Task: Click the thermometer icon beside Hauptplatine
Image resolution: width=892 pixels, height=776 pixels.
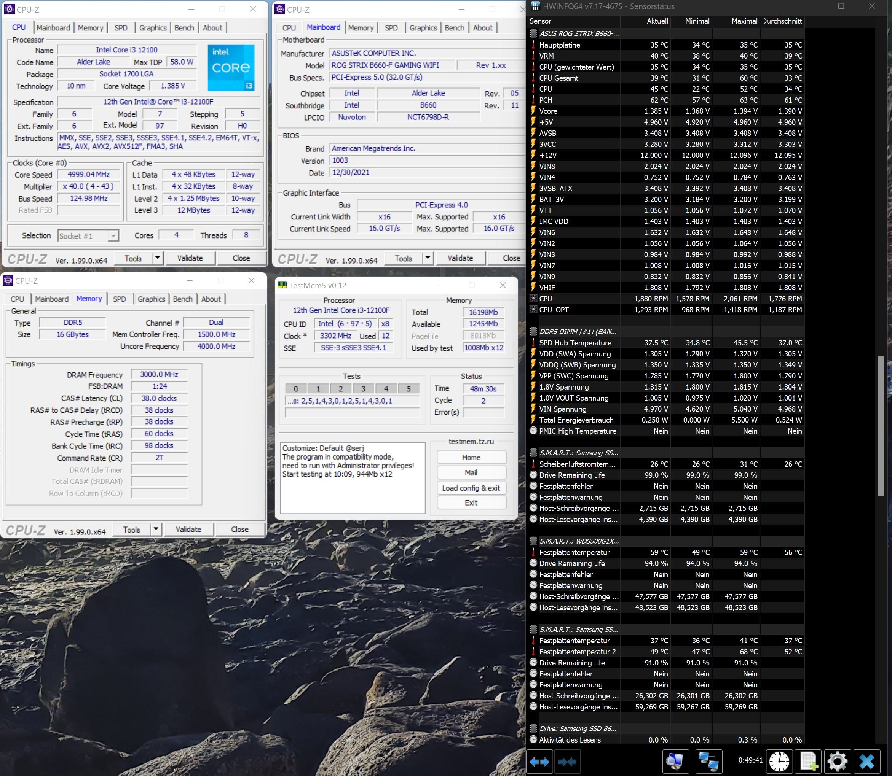Action: click(533, 45)
